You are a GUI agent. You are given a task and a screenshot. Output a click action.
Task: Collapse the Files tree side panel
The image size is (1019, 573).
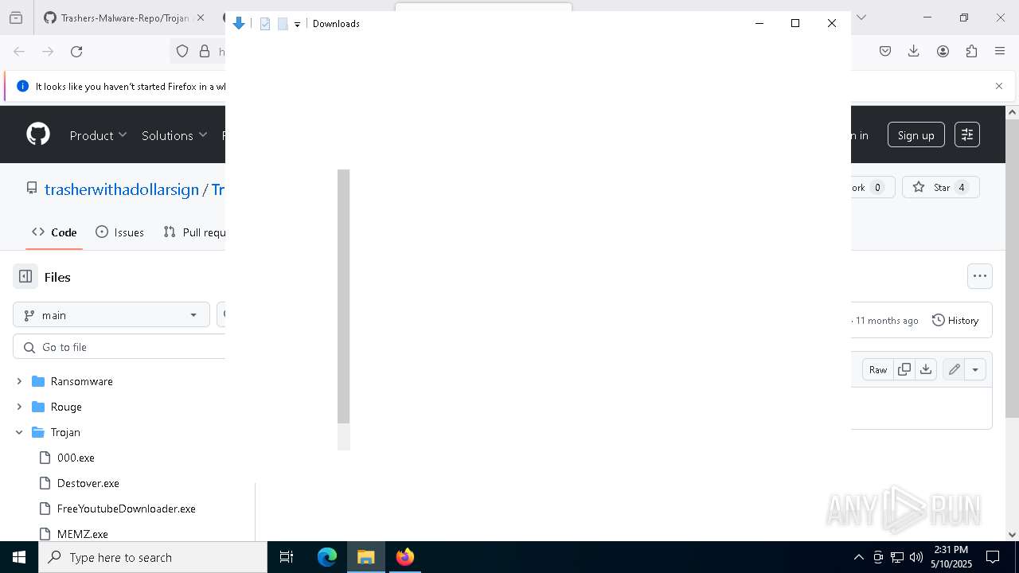25,277
